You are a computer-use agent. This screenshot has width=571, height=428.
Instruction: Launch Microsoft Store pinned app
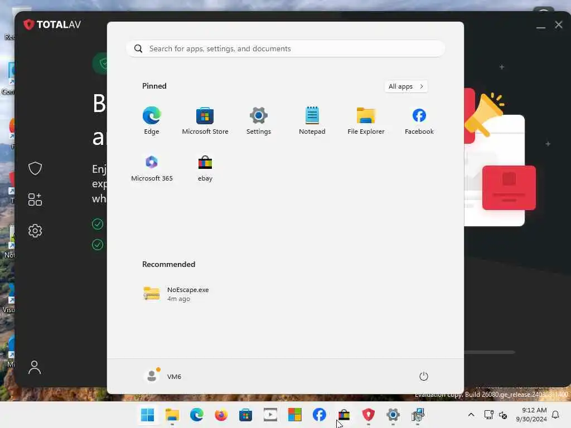(205, 121)
